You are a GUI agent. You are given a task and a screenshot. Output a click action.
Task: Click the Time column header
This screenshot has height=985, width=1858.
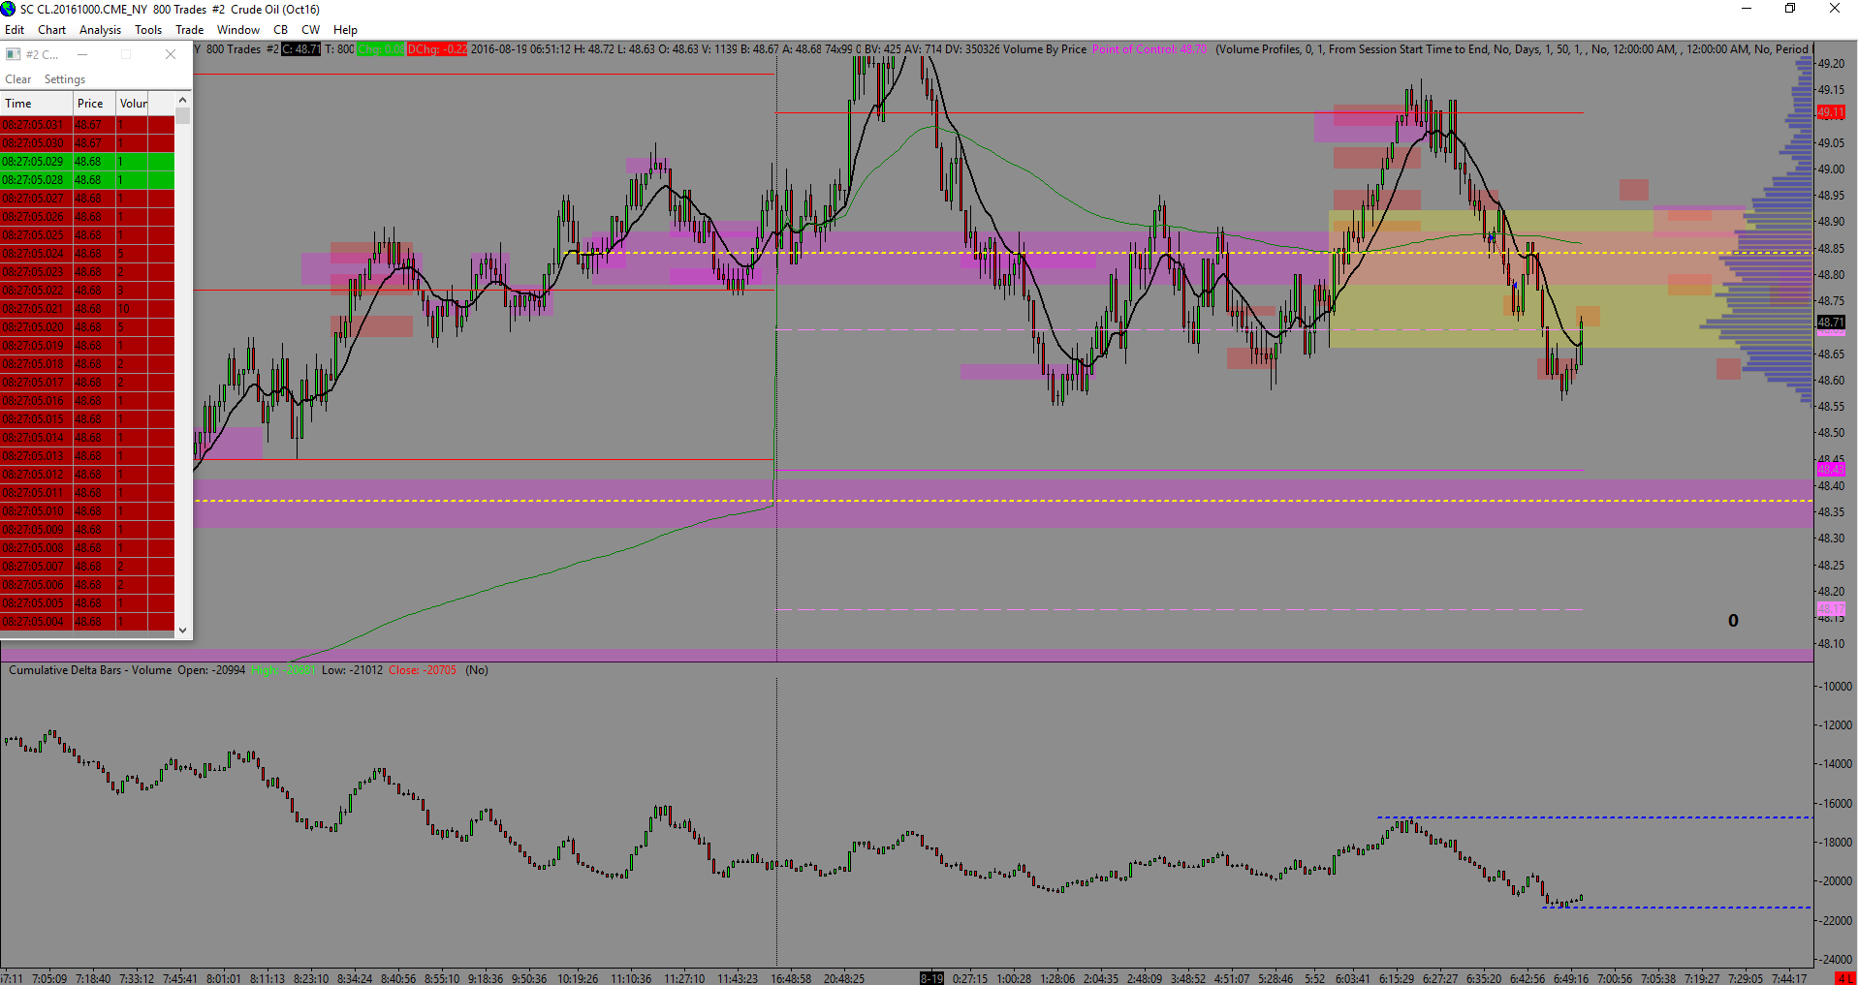click(37, 104)
